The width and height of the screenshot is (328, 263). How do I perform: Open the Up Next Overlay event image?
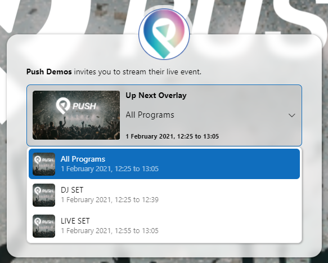tap(76, 115)
